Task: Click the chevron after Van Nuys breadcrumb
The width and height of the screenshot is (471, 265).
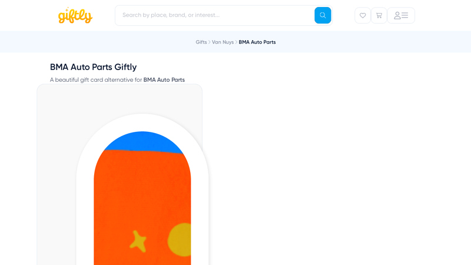Action: coord(236,42)
